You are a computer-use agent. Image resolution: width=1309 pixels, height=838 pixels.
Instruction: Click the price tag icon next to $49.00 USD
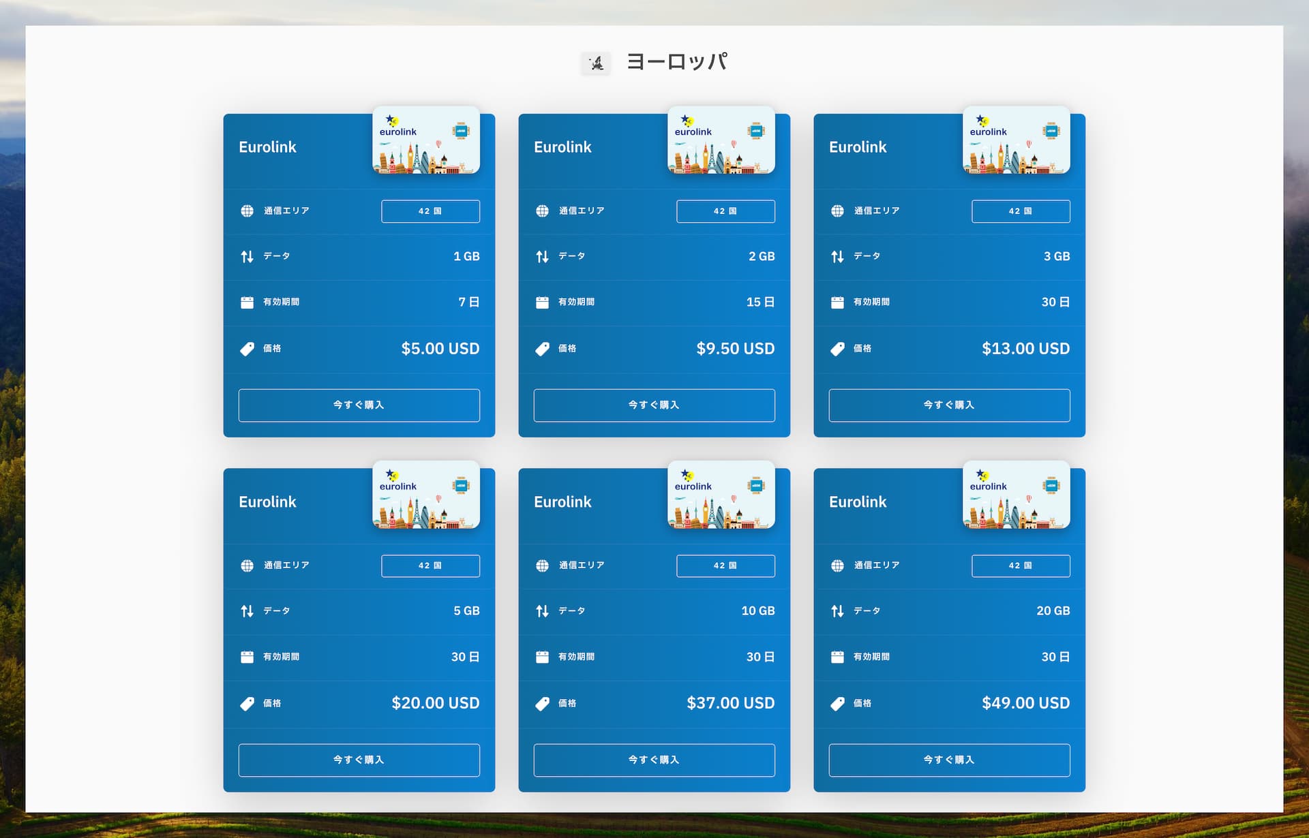coord(837,704)
